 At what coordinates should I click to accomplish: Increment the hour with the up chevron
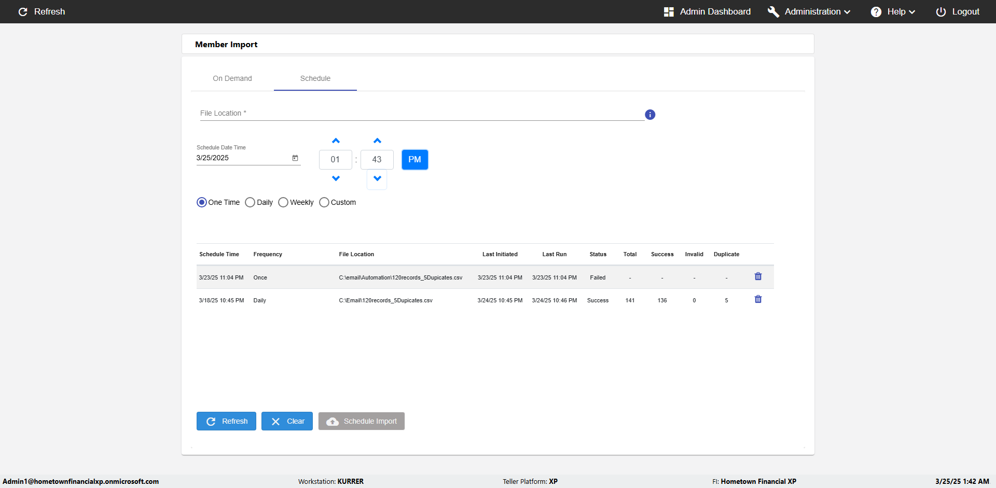[x=336, y=141]
